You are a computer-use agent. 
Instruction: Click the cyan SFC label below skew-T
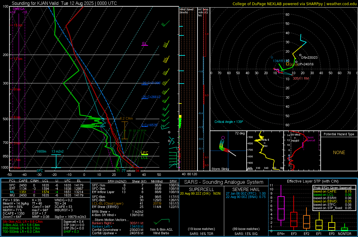coord(40,171)
